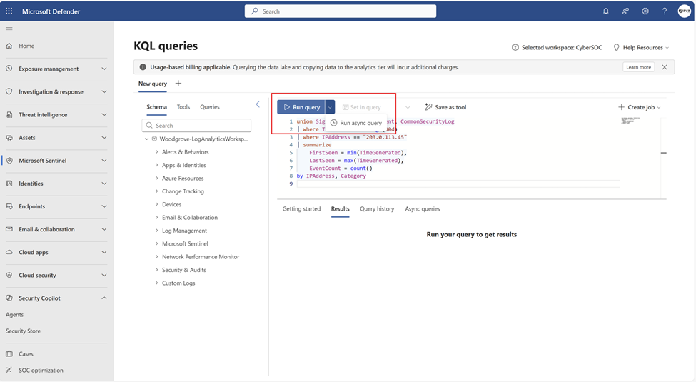Click the Identities icon in sidebar

(x=9, y=184)
